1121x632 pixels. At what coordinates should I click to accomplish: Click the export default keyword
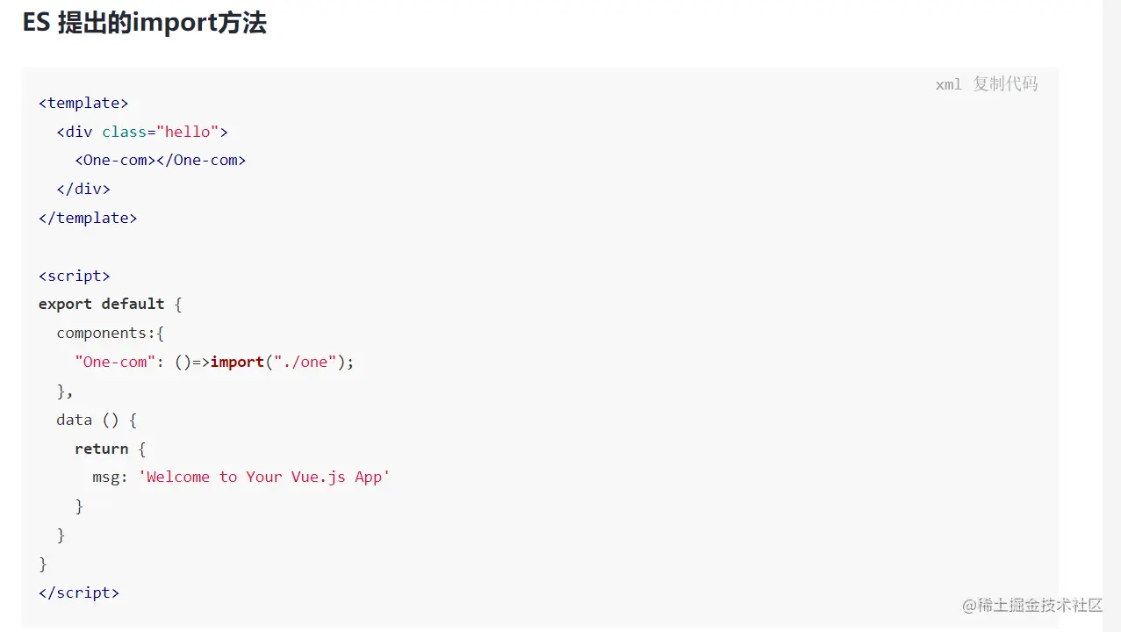coord(101,304)
